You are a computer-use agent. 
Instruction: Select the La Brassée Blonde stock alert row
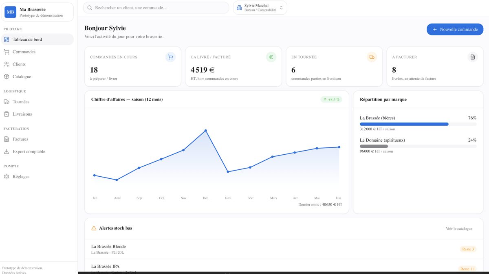pos(284,249)
